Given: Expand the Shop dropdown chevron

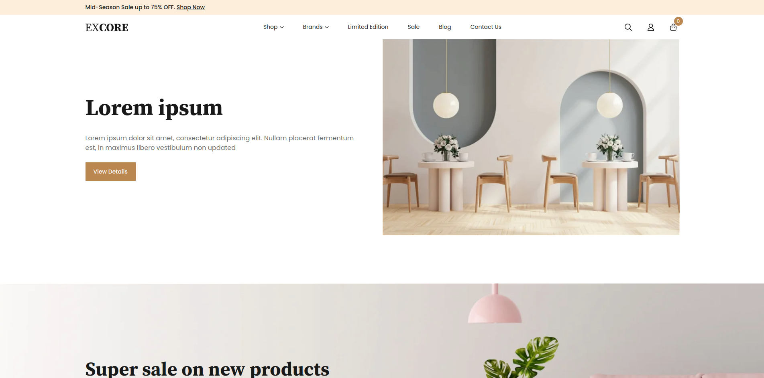Looking at the screenshot, I should 282,27.
